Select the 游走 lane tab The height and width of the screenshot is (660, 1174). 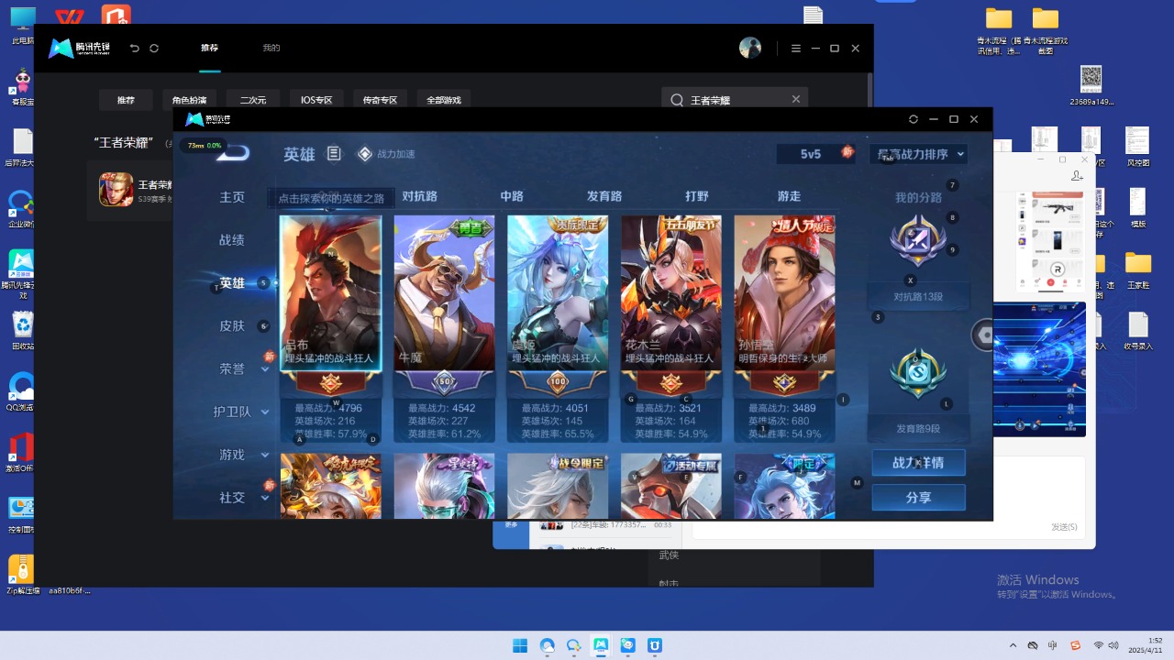click(x=789, y=196)
